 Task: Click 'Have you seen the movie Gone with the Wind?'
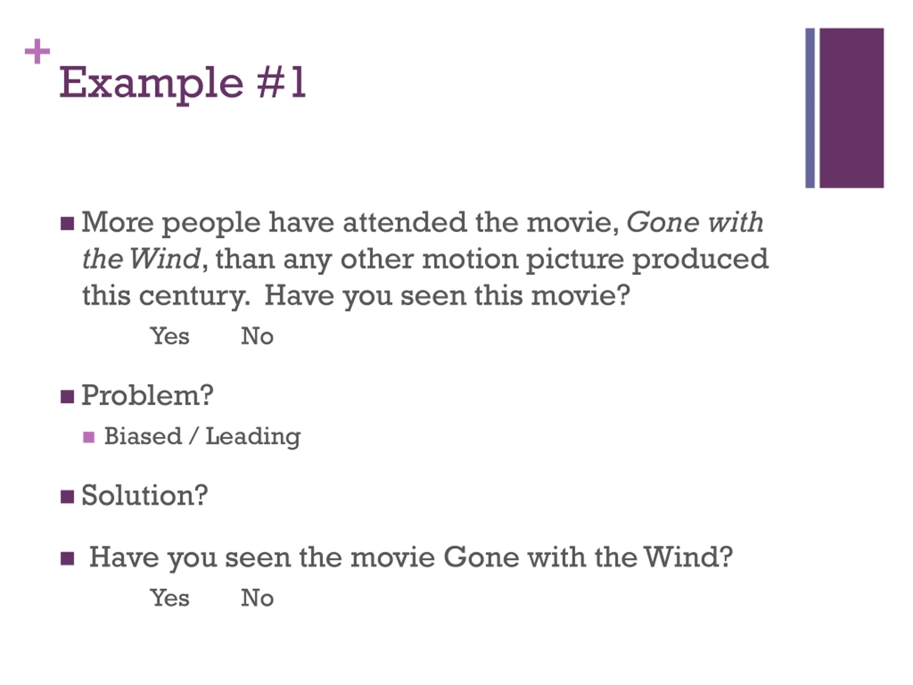click(411, 558)
